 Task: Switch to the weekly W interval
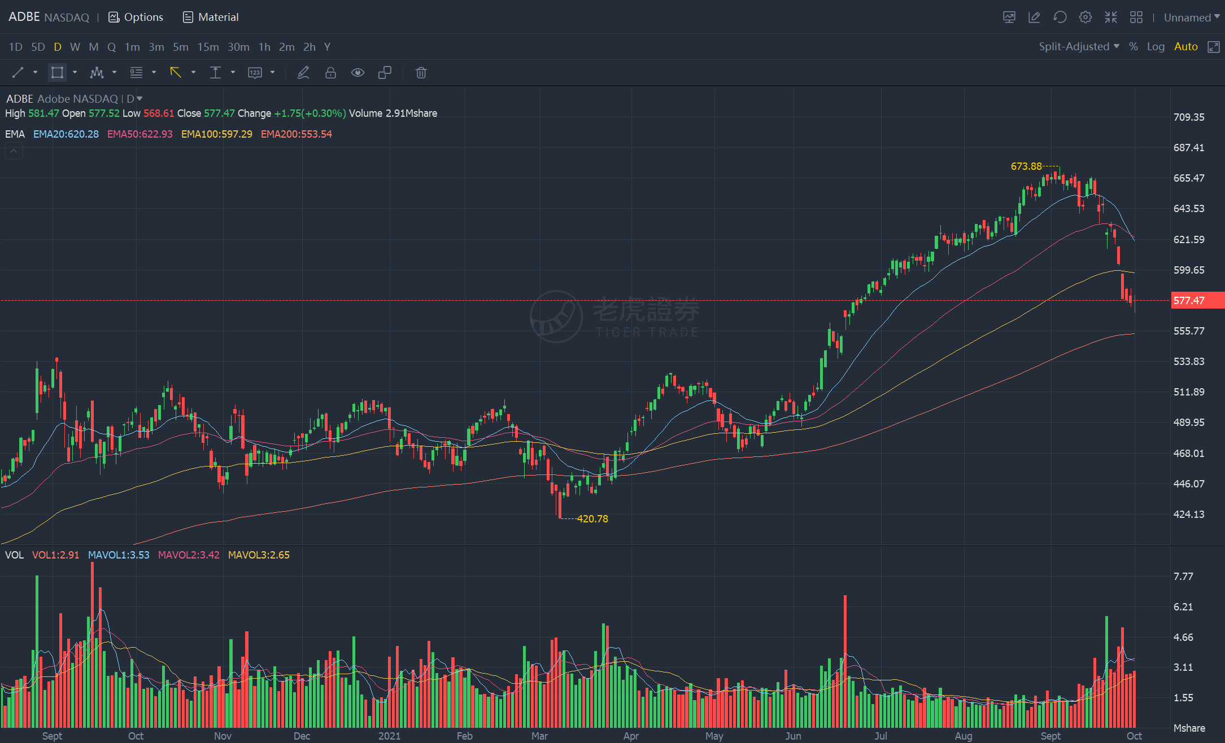[75, 47]
